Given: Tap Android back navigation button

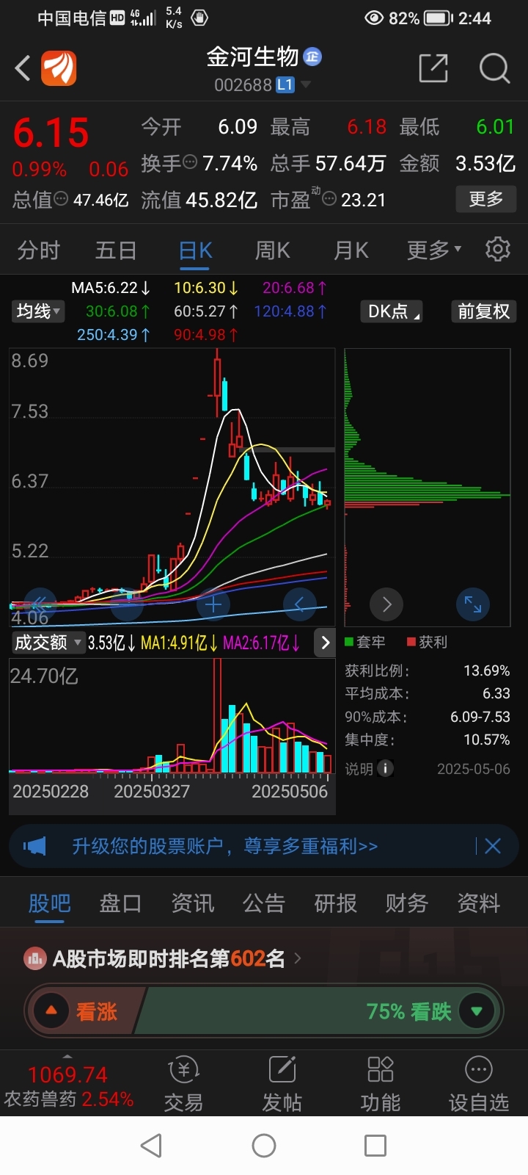Looking at the screenshot, I should click(151, 1146).
